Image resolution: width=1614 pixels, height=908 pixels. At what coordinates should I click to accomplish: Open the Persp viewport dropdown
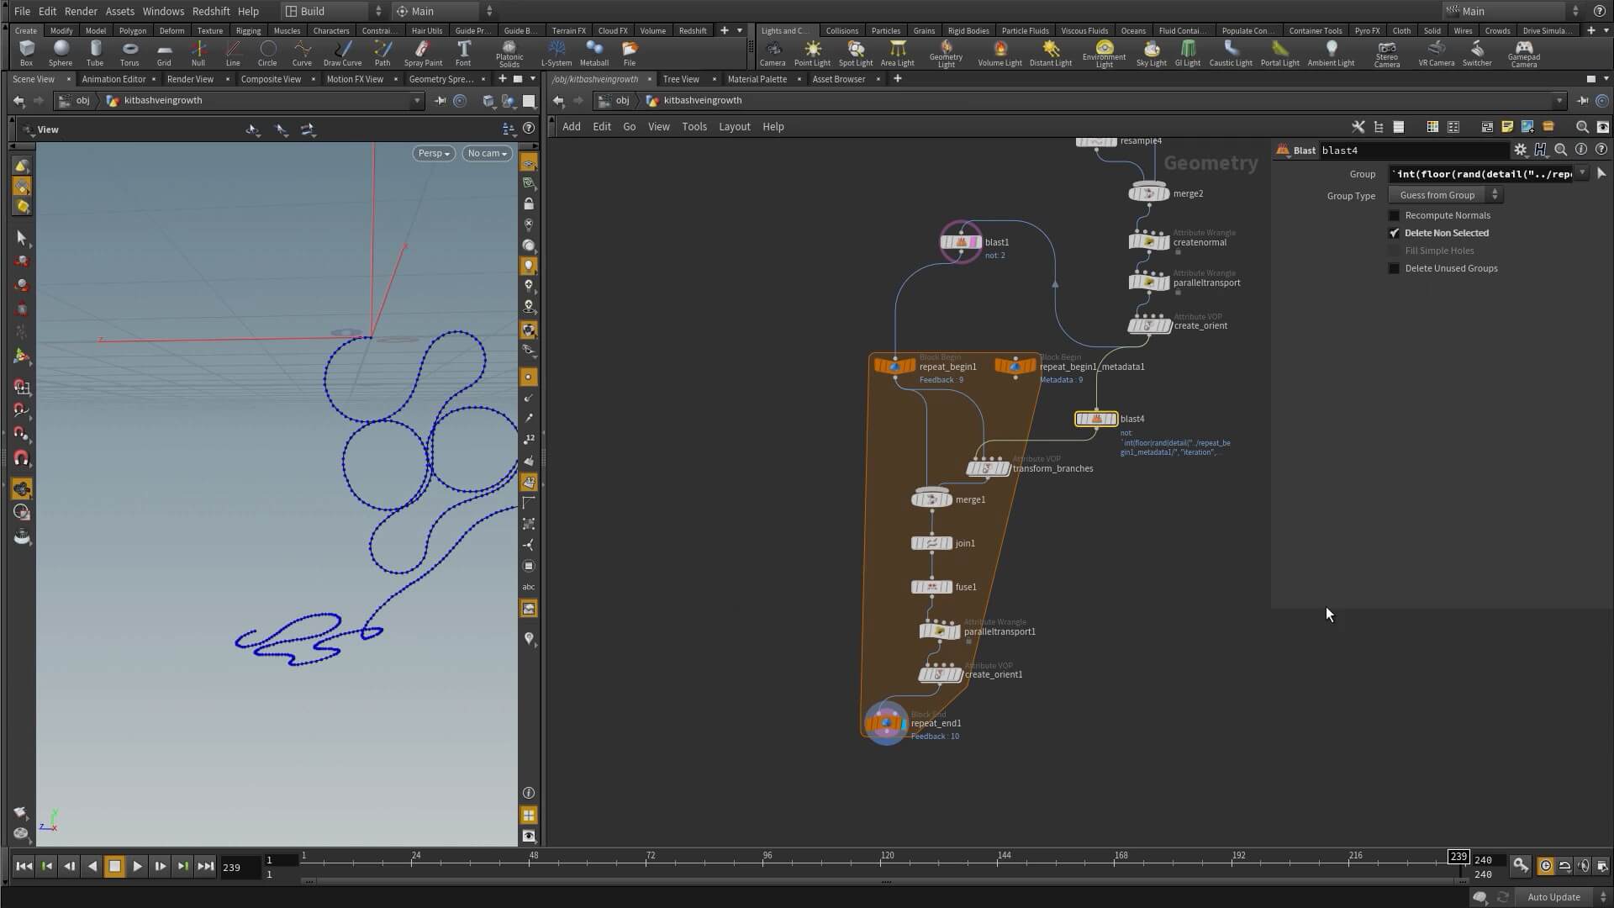(435, 153)
